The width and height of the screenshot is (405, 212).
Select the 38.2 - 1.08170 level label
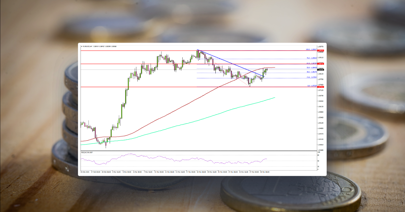(311, 72)
